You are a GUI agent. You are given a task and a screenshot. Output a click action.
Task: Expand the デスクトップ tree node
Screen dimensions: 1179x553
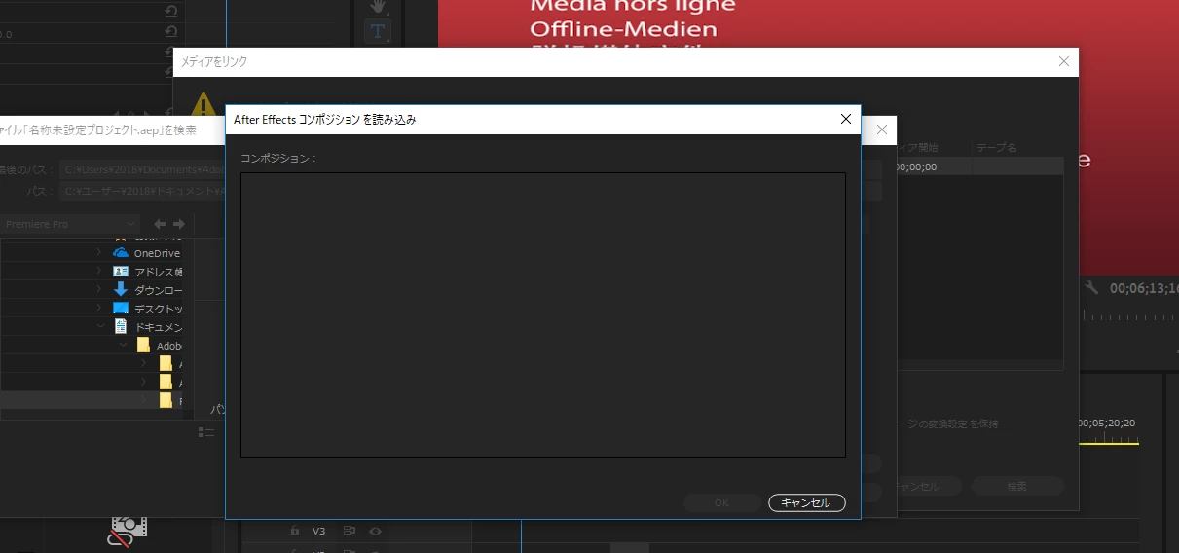click(x=99, y=308)
